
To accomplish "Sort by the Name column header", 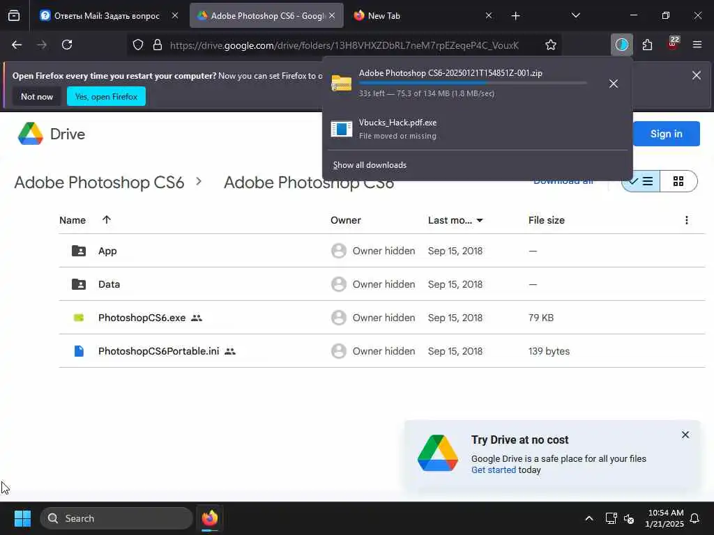I will pyautogui.click(x=73, y=220).
